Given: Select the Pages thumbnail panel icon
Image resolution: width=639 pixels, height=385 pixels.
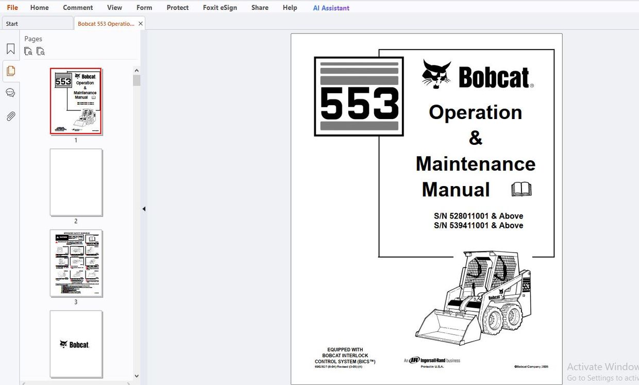Looking at the screenshot, I should [x=10, y=71].
